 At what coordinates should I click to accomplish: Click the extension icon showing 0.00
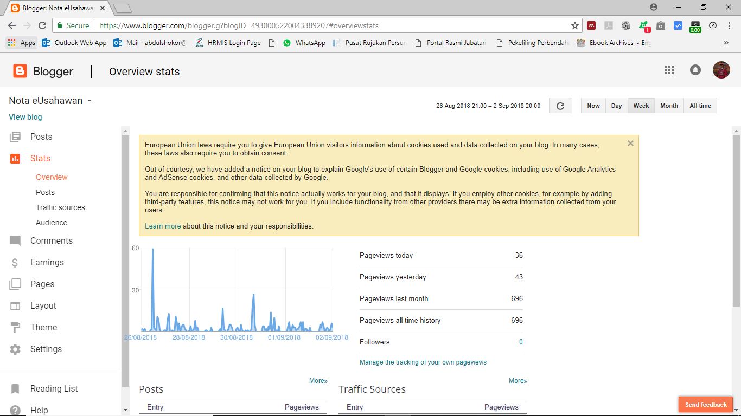coord(695,27)
